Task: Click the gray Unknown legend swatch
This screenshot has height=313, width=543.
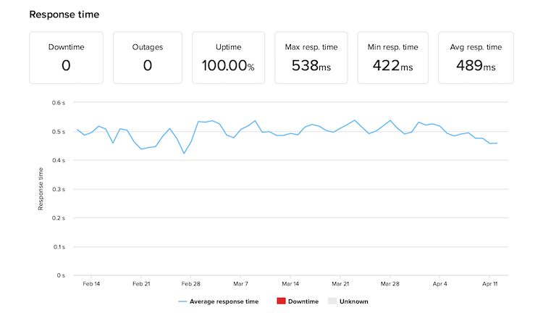Action: click(332, 301)
